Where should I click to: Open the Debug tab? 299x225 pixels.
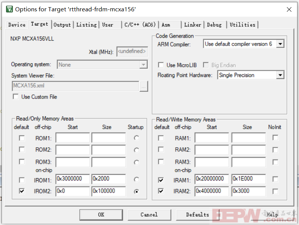pos(215,25)
